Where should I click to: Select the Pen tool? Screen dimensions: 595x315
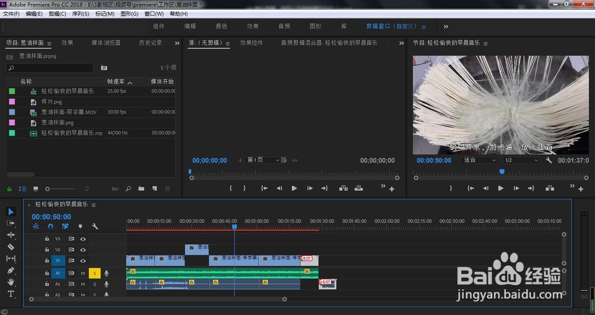(x=11, y=270)
